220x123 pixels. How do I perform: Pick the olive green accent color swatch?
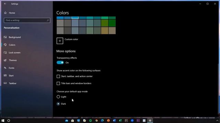[104, 23]
